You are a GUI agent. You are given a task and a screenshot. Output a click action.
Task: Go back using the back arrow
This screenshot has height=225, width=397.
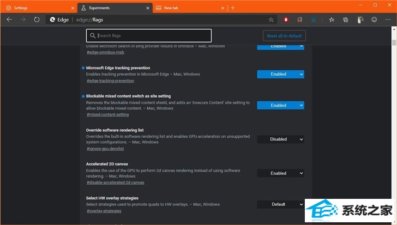(9, 20)
